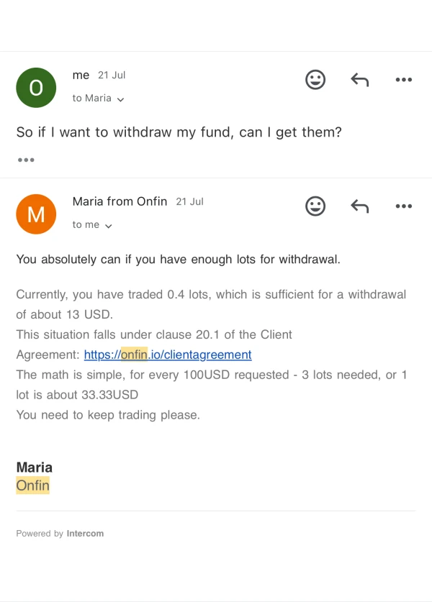432x602 pixels.
Task: Reply to the first message from me
Action: pos(359,80)
